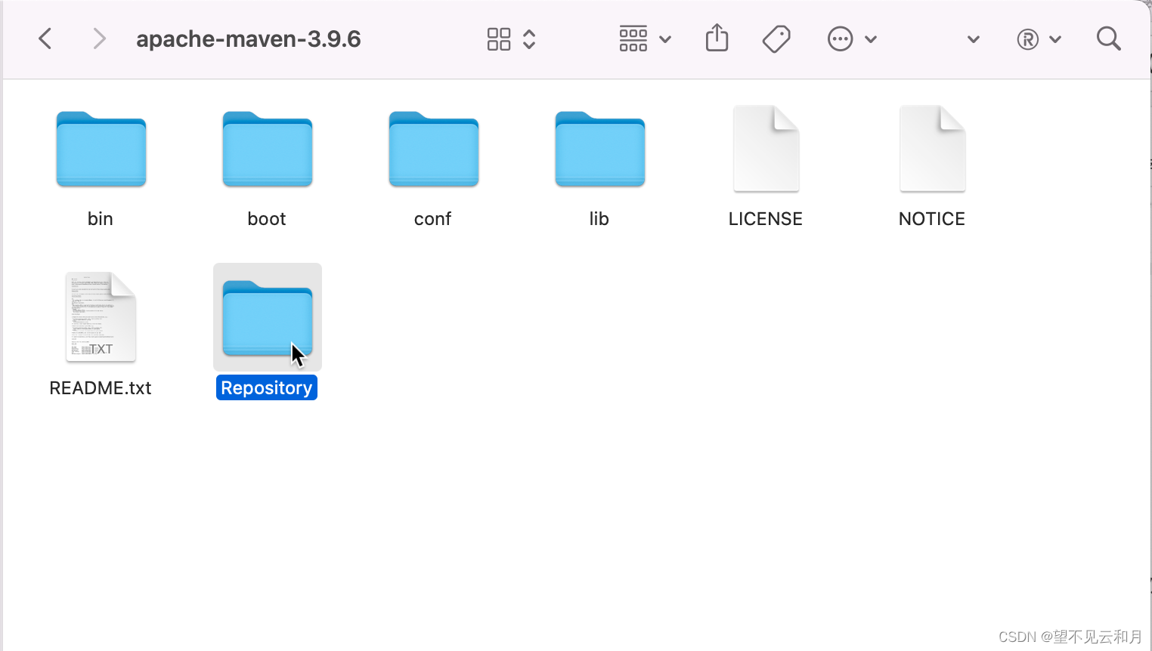
Task: Open the view mode up-down chevron
Action: click(x=529, y=39)
